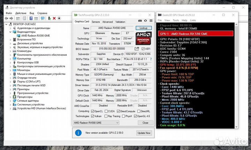The width and height of the screenshot is (251, 150).
Task: Click the GPU-Z refresh icon
Action: pos(145,21)
